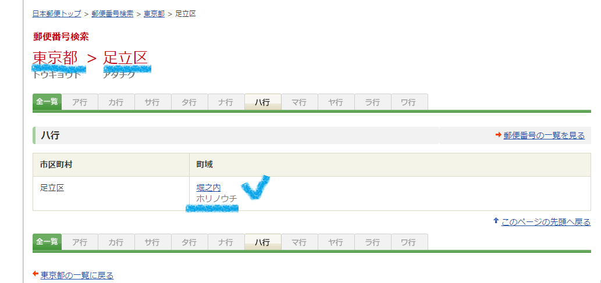The image size is (601, 283).
Task: Return via the 東京都の一覧に戻る link
Action: click(77, 275)
